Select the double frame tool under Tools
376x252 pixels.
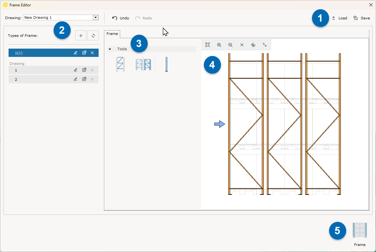click(143, 64)
